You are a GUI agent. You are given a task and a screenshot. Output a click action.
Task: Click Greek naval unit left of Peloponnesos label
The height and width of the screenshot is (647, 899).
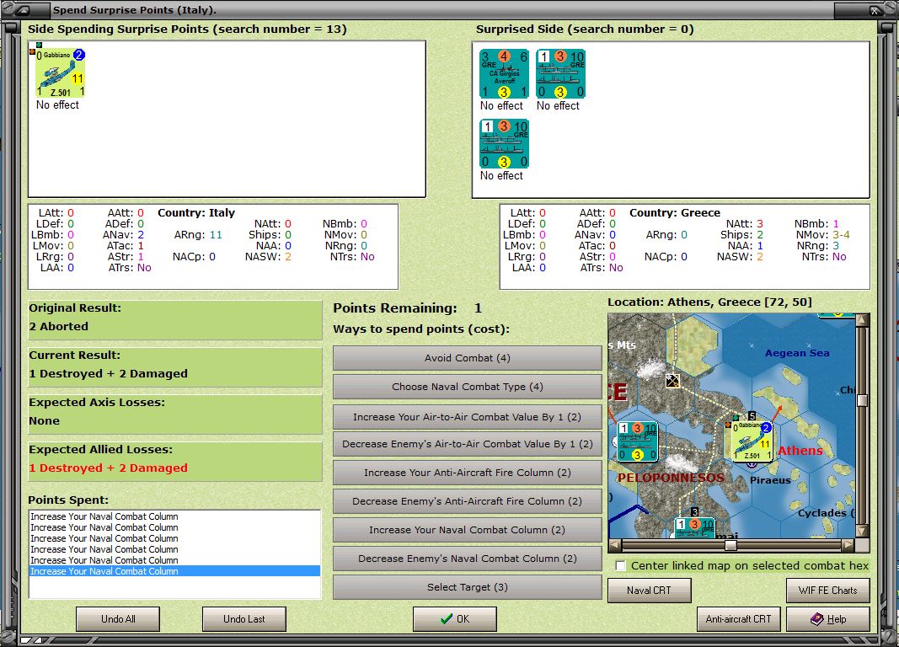click(637, 442)
